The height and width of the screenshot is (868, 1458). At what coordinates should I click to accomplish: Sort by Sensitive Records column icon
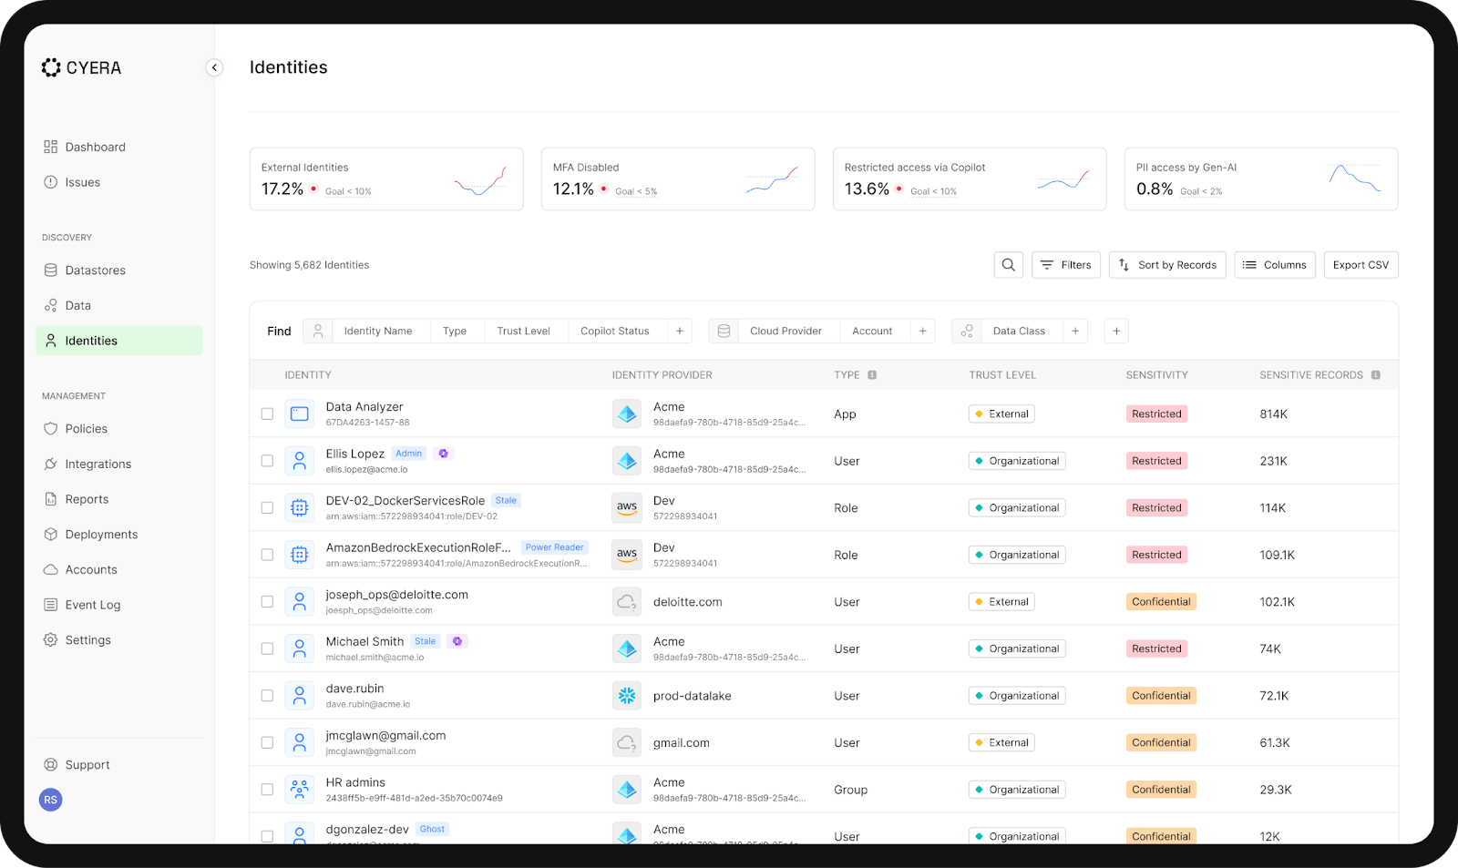(1376, 375)
